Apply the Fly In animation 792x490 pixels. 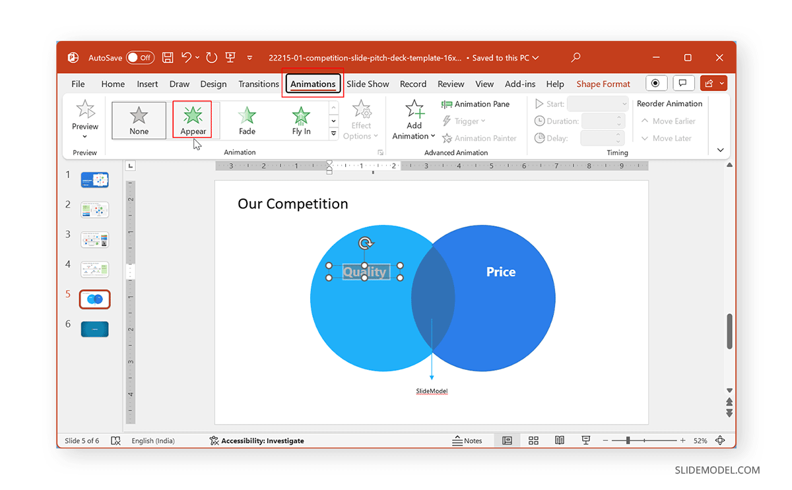[300, 120]
